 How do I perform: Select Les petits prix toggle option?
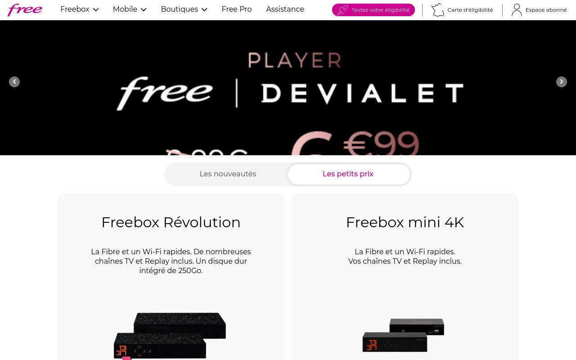[348, 174]
